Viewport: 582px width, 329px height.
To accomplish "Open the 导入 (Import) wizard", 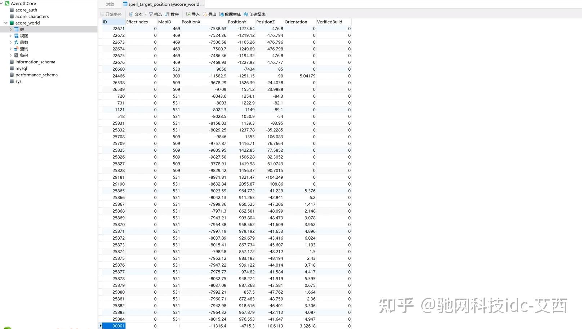I will point(192,14).
